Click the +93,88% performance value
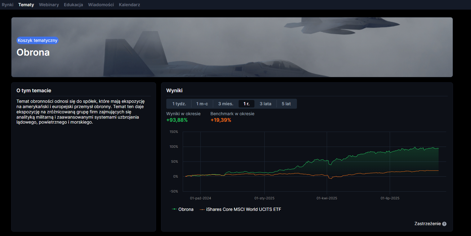This screenshot has height=236, width=471. [177, 120]
